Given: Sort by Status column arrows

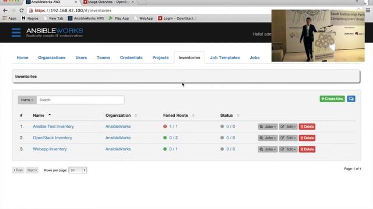Looking at the screenshot, I should [x=238, y=116].
